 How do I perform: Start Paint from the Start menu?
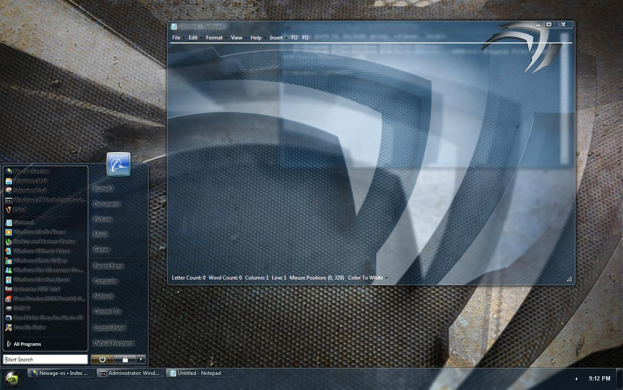(19, 210)
